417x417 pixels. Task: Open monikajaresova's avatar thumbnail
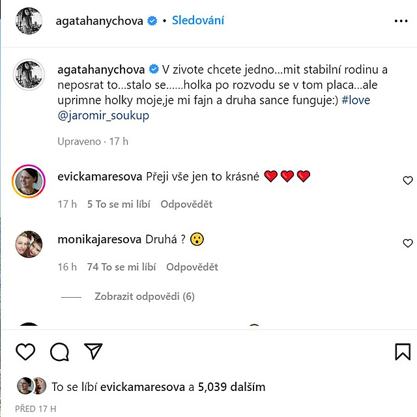click(28, 244)
